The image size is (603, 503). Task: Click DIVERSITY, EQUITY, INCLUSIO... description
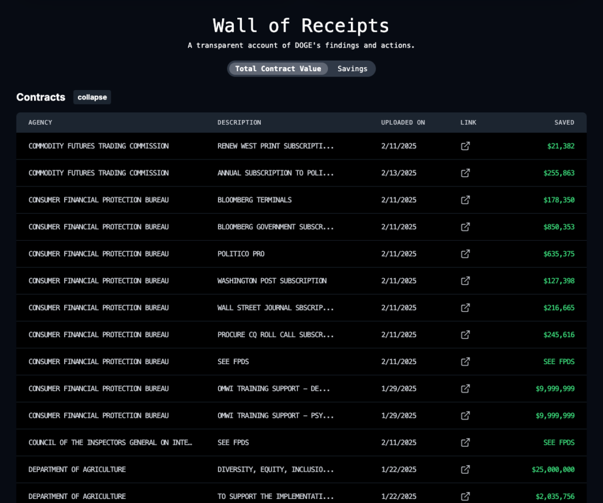(x=276, y=469)
